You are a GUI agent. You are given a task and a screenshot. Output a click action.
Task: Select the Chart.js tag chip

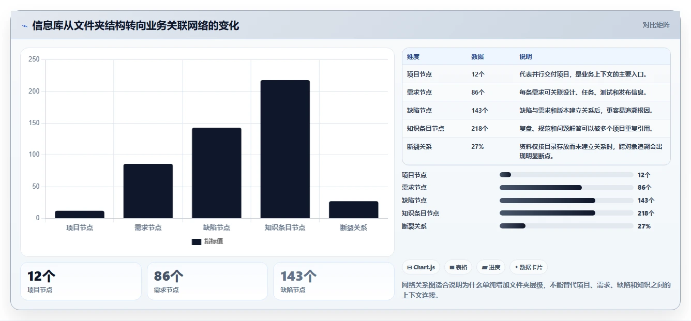pos(421,267)
